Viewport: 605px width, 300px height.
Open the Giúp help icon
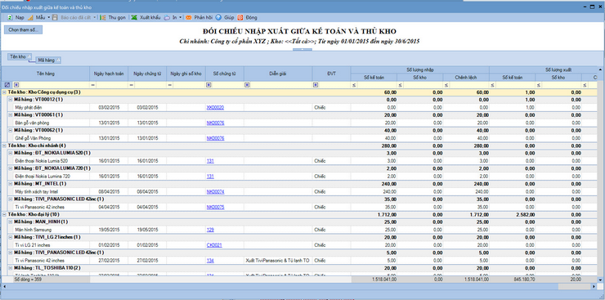point(218,17)
